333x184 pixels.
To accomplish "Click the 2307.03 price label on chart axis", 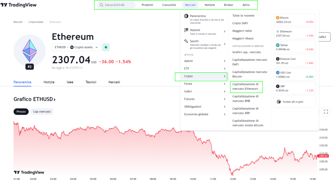I will pyautogui.click(x=323, y=156).
